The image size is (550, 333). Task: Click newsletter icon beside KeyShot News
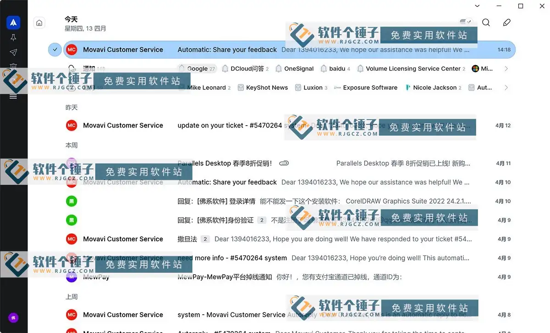[241, 88]
